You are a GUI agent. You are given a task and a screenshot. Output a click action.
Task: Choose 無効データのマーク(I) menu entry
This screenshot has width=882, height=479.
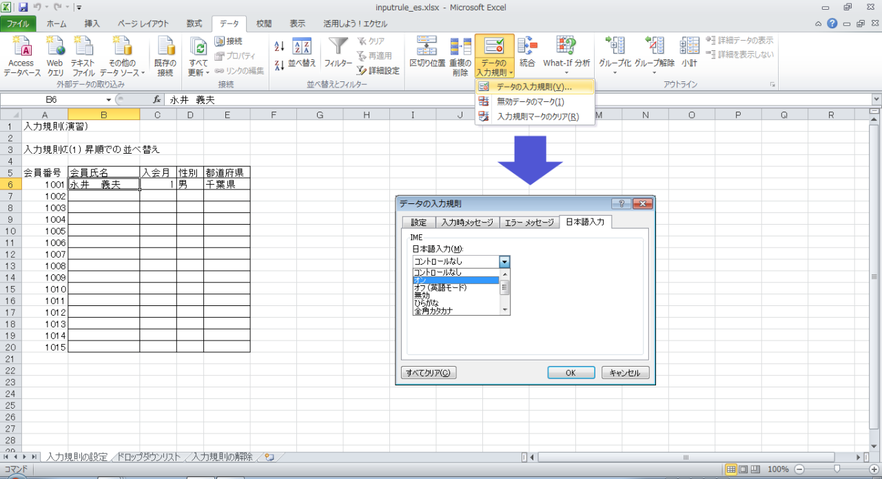[535, 101]
